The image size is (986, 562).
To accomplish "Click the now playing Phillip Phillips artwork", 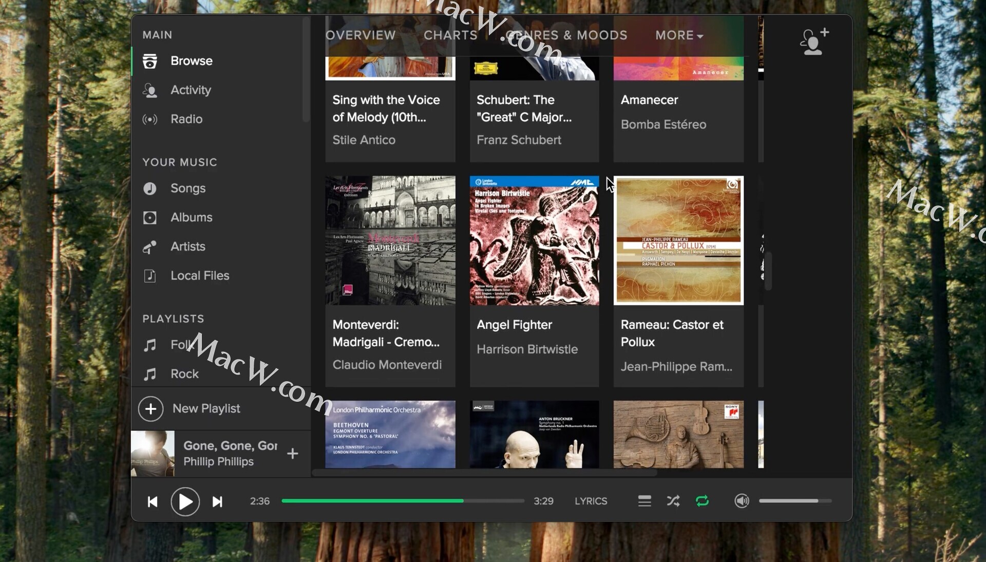I will 153,454.
